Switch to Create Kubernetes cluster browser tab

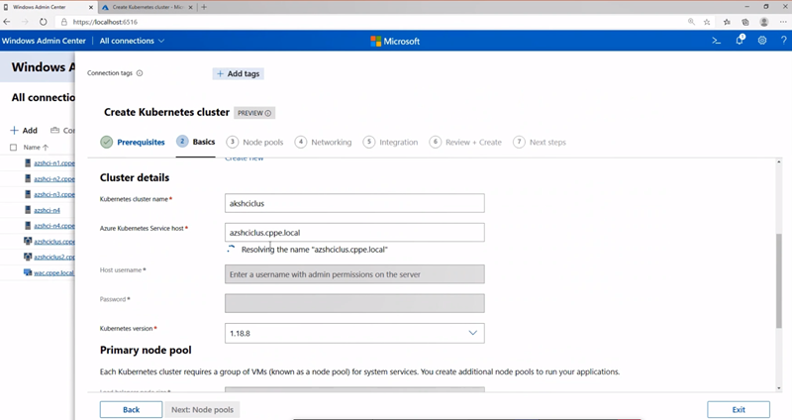pyautogui.click(x=148, y=7)
